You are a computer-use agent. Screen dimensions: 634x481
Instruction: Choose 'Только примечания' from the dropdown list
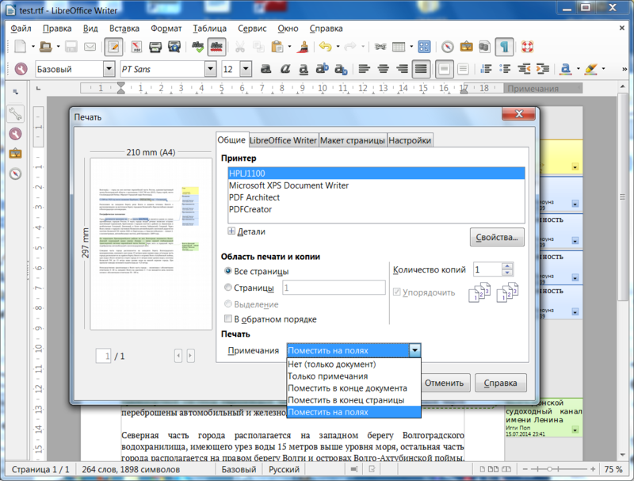(x=327, y=376)
